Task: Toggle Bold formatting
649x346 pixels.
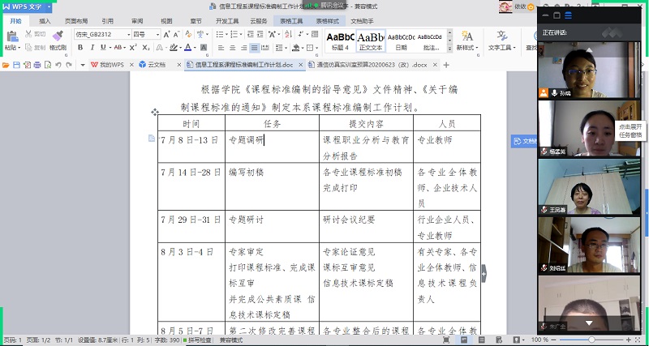Action: click(80, 48)
